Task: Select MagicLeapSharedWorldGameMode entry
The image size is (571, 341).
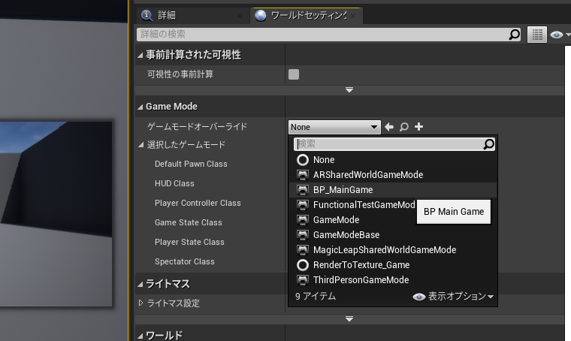Action: tap(393, 249)
